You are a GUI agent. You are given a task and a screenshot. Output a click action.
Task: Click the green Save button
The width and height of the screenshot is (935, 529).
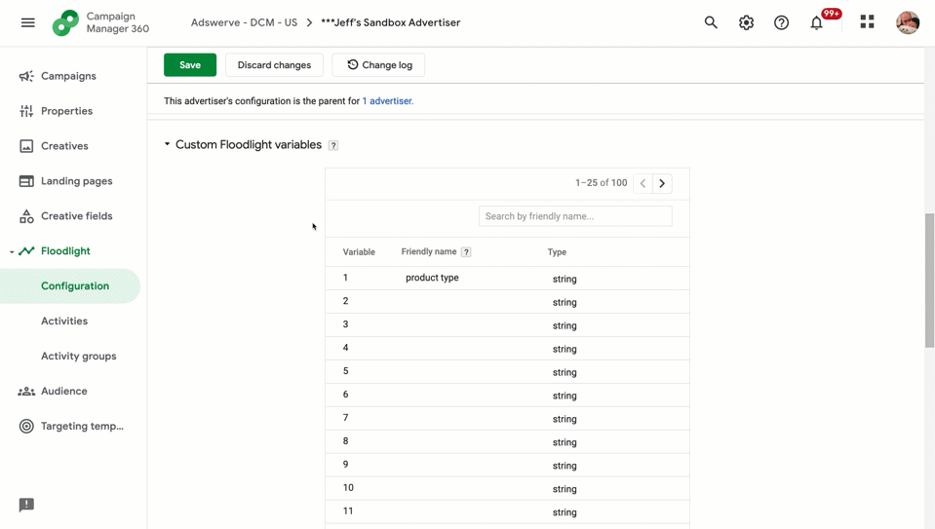point(190,65)
